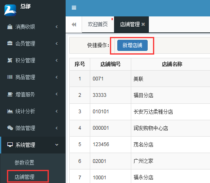Expand the 统计分析 menu chevron

[57, 111]
